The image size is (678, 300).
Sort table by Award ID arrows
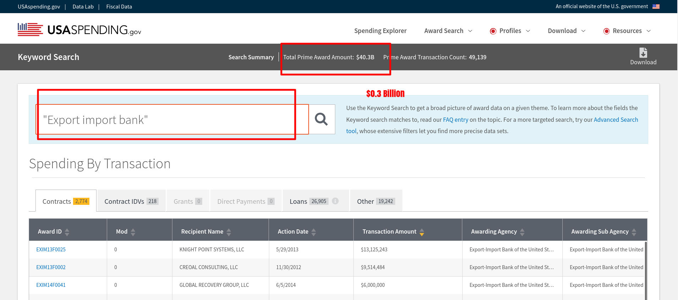pos(67,232)
